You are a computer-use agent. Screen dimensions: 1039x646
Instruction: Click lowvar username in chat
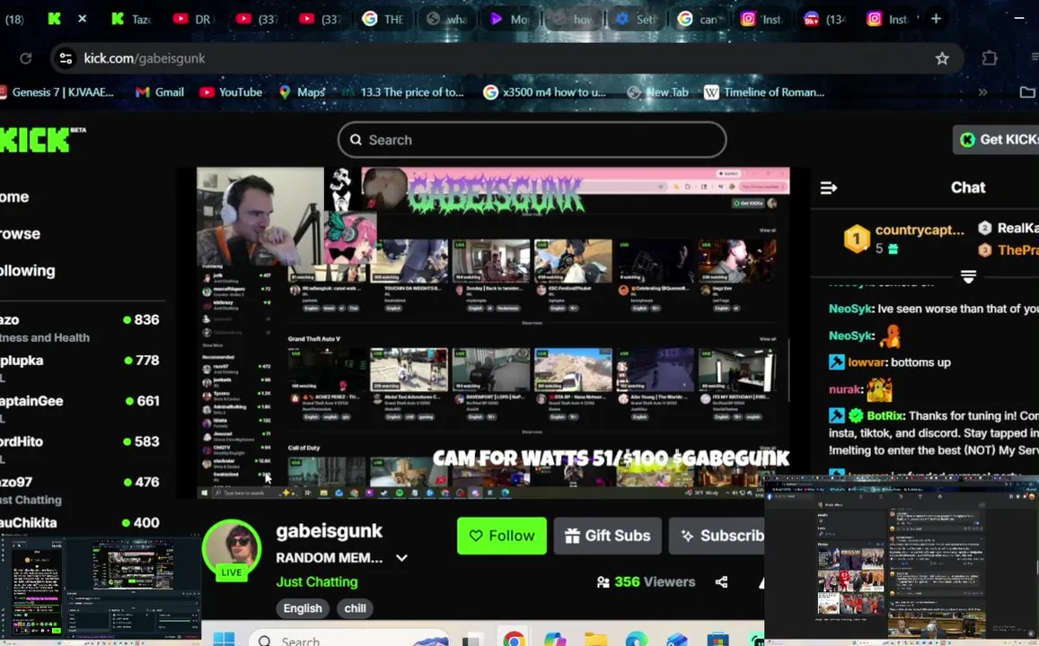pos(867,362)
